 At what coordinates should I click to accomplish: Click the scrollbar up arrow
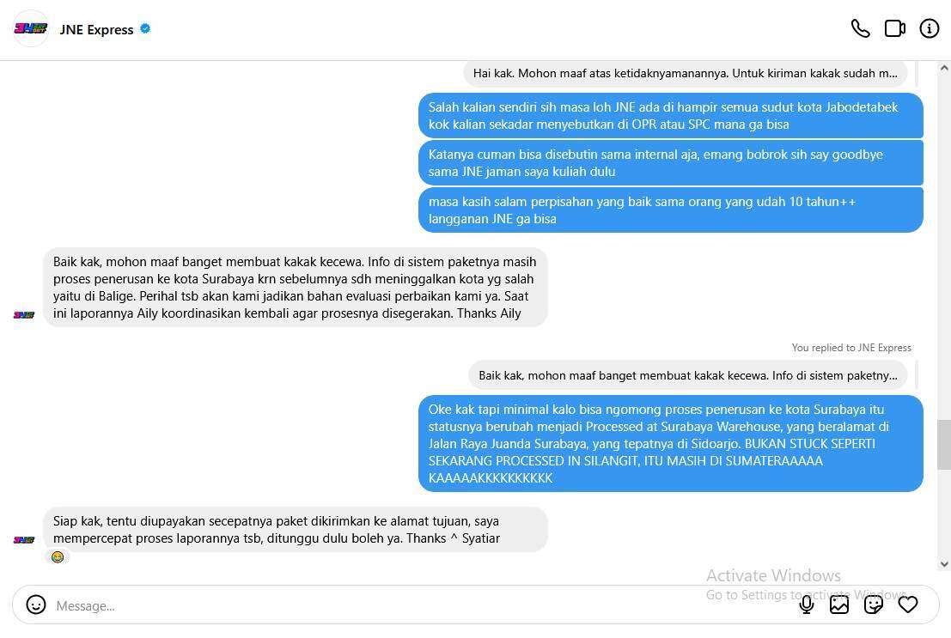944,68
